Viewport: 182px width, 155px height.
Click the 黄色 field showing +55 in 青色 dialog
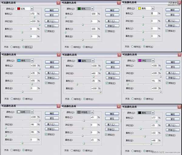click(34, 81)
